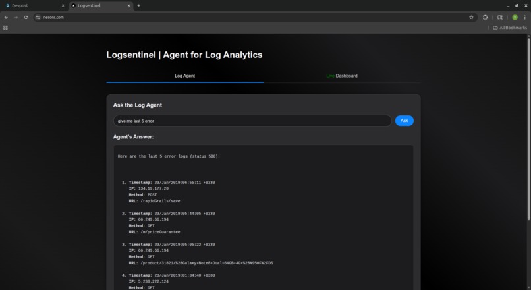Open a new browser tab
531x290 pixels.
pos(139,6)
